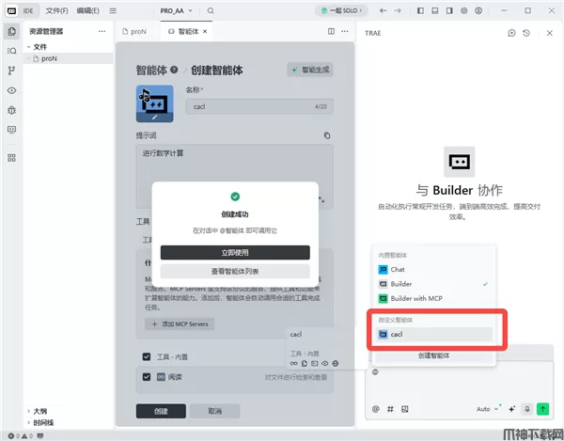Start new chat in TRAE panel
This screenshot has width=564, height=441.
511,33
